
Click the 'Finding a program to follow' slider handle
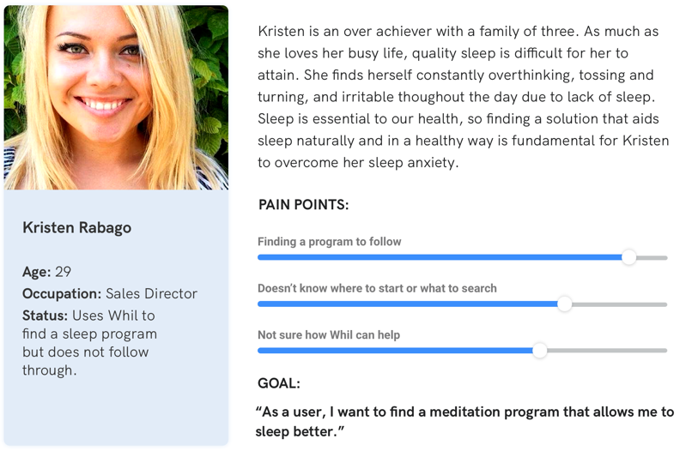(628, 257)
